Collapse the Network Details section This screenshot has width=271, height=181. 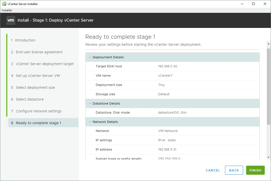click(90, 122)
